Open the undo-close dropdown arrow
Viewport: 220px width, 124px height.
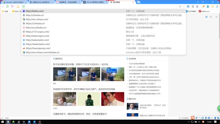click(14, 6)
